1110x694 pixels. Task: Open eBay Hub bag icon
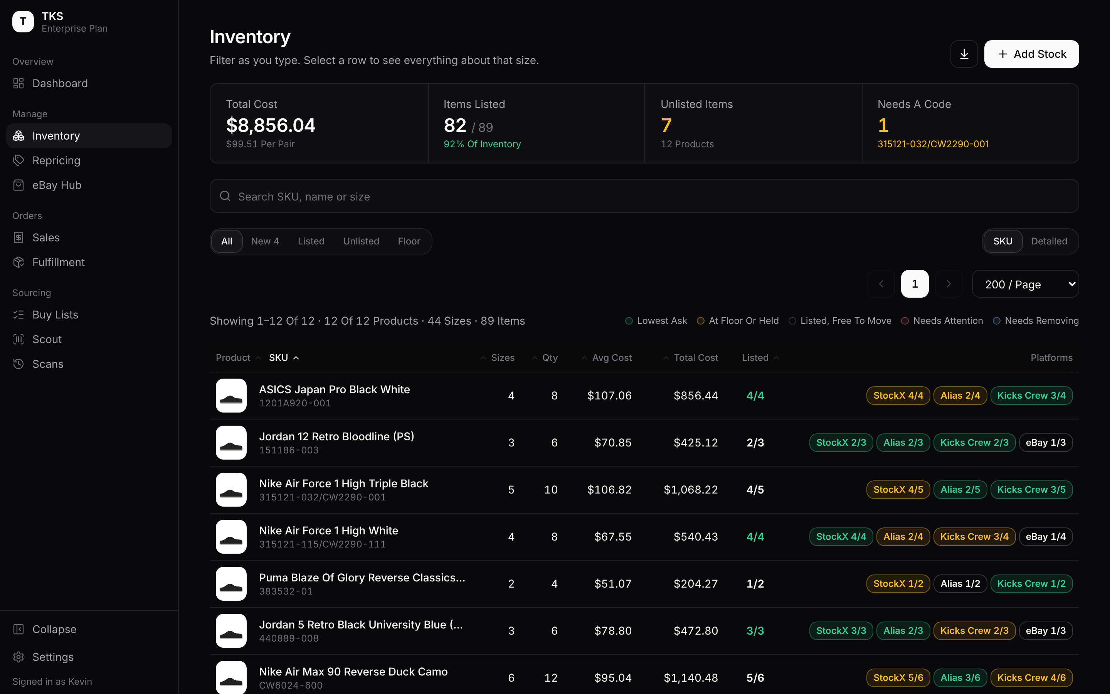(x=18, y=185)
